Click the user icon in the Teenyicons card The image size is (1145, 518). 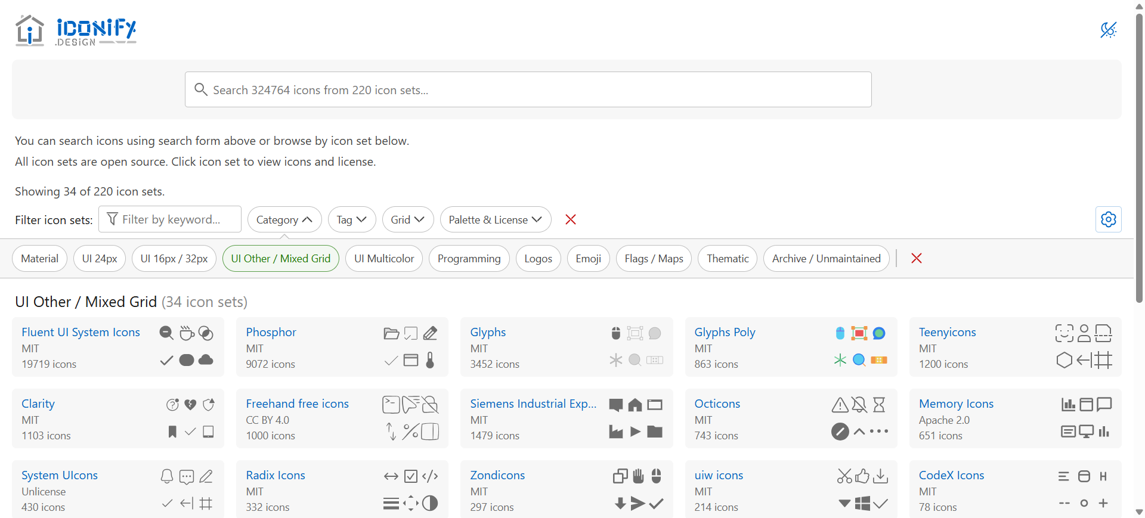[1084, 333]
